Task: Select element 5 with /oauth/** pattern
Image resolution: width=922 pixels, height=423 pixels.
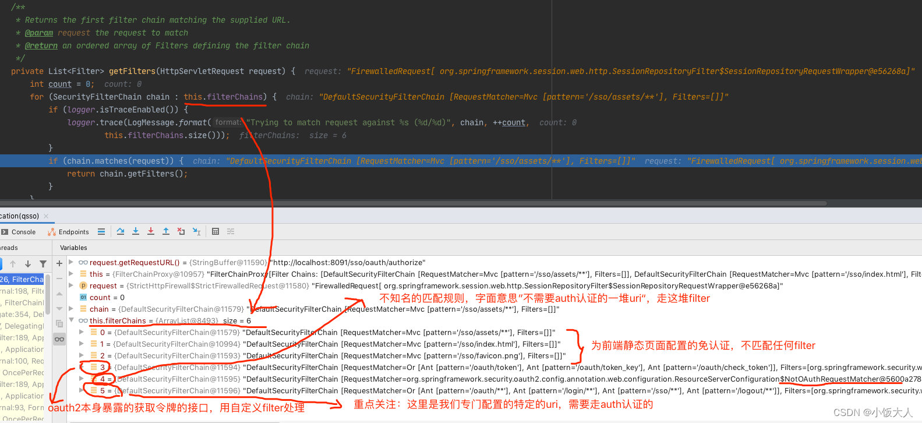Action: pyautogui.click(x=494, y=390)
